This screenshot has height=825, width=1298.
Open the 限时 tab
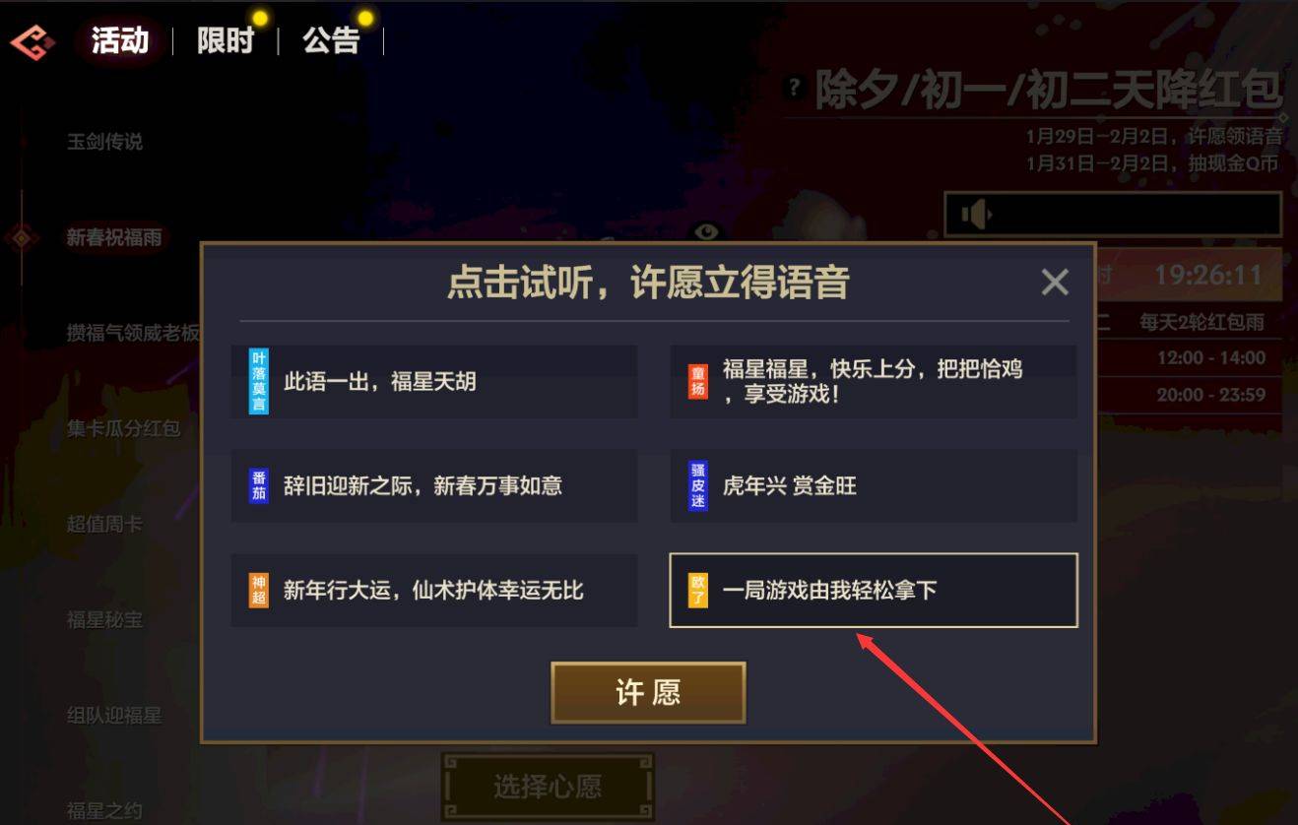[x=225, y=40]
